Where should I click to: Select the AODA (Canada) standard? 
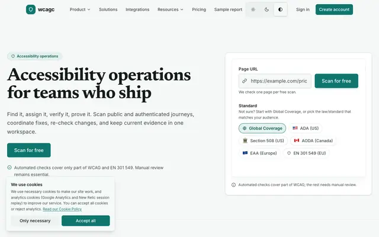click(x=313, y=140)
